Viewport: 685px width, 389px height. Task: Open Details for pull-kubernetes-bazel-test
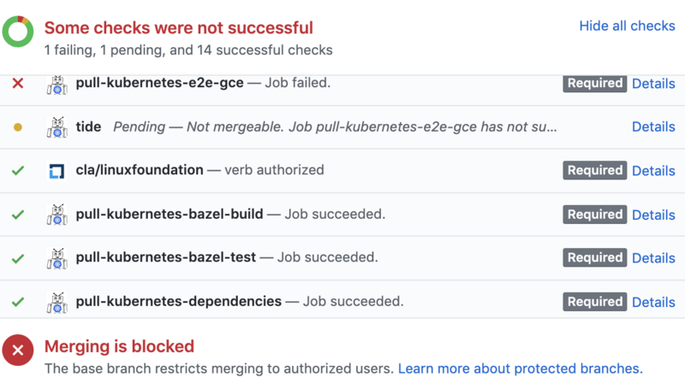tap(653, 258)
